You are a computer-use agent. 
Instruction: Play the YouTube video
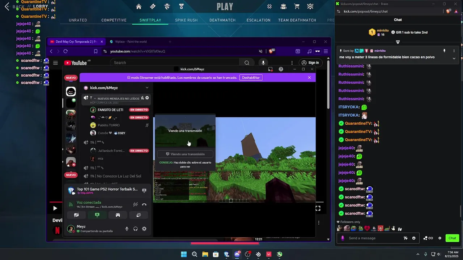point(55,208)
